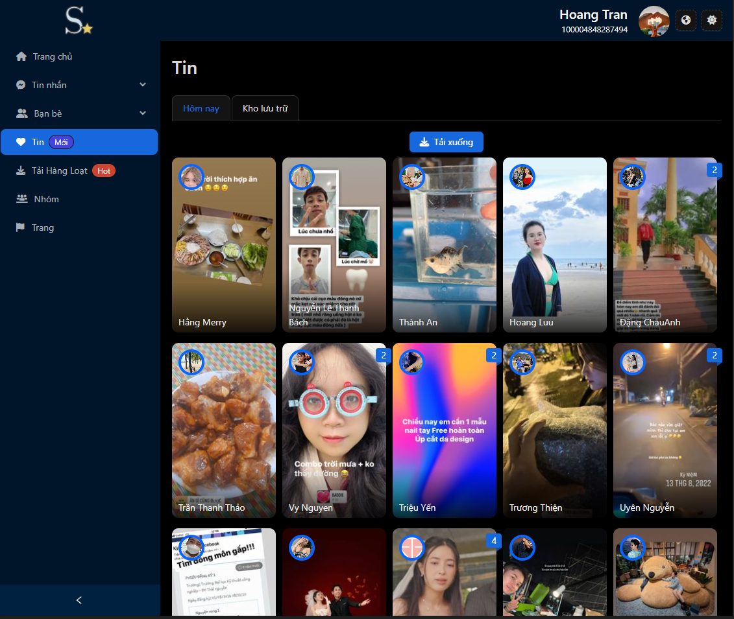734x619 pixels.
Task: Click the home icon beside Trang chủ
Action: click(x=21, y=56)
